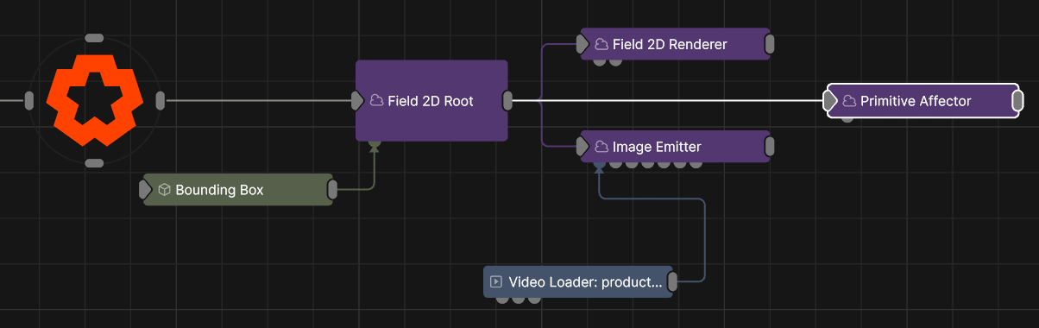Click the cloud icon on Primitive Affector

(x=849, y=101)
